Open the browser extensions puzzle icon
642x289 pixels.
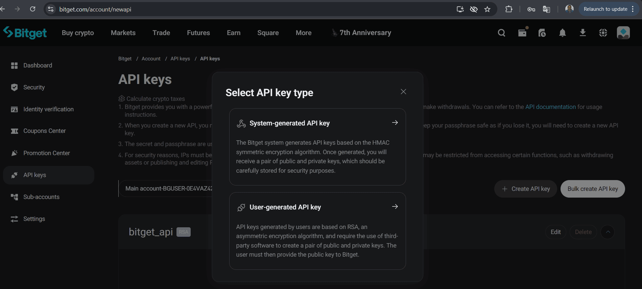[509, 9]
